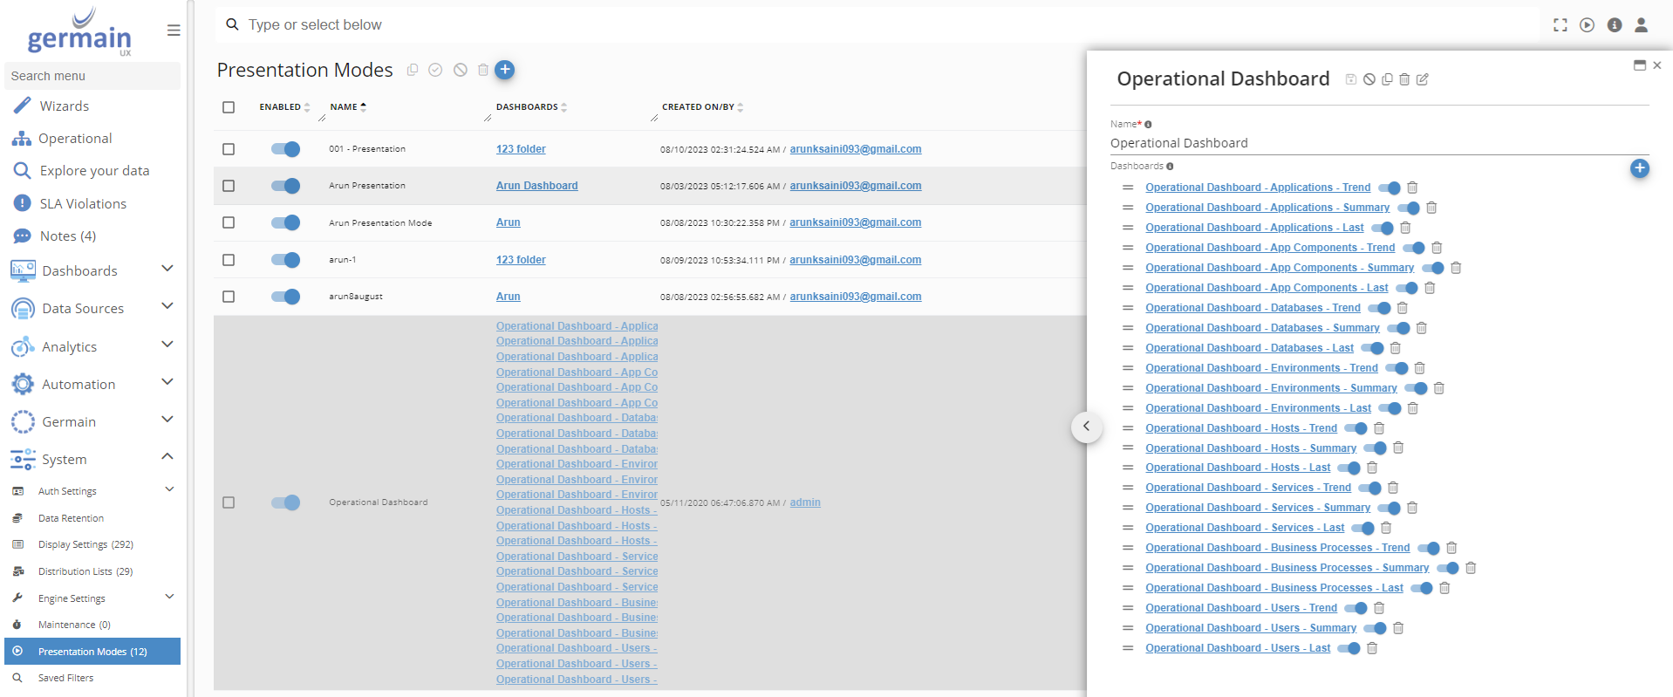Open the Arun Dashboard link
Screen dimensions: 1673x697
pyautogui.click(x=536, y=186)
